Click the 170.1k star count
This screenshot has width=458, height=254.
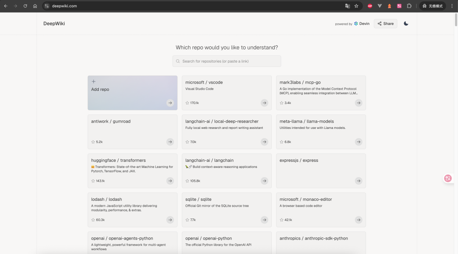point(195,103)
